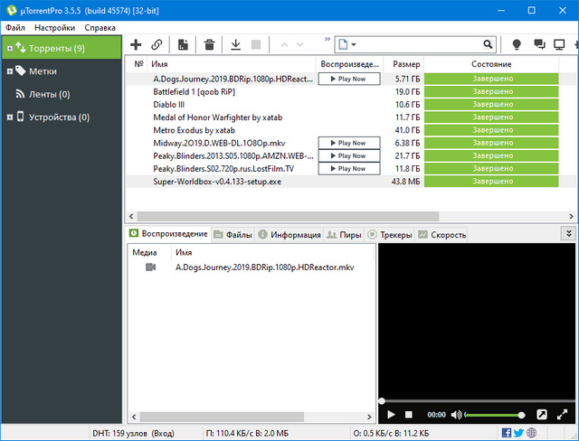Click the Start Download arrow icon

click(x=235, y=44)
